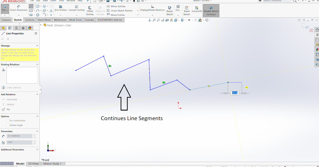
Task: Enable the For construction checkbox
Action: pos(8,120)
